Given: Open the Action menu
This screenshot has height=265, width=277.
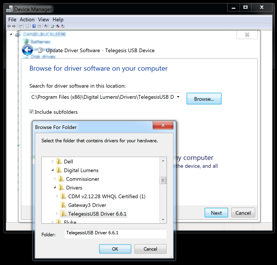Looking at the screenshot, I should (27, 20).
